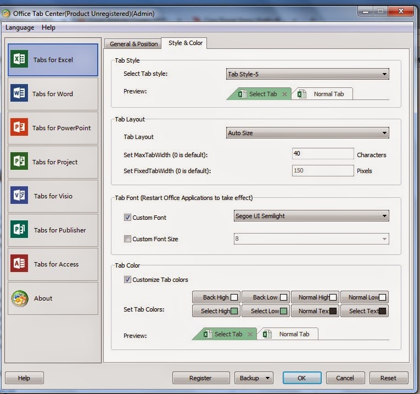Click the close X on Tab Color preview Select Tab
The width and height of the screenshot is (420, 394).
[250, 334]
